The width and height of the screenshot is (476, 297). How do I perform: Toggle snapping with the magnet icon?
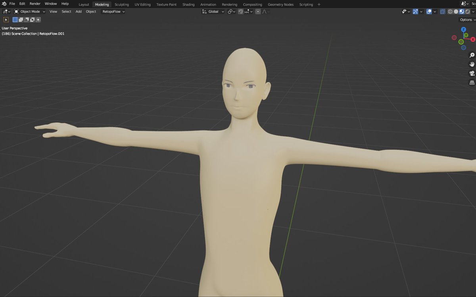tap(240, 12)
